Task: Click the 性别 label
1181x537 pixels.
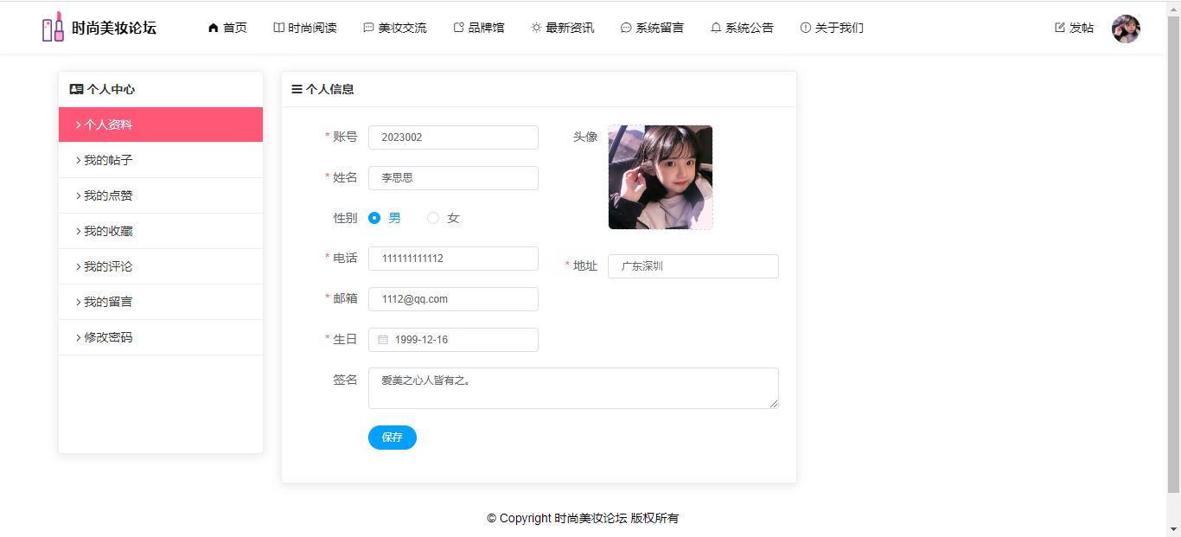Action: 345,218
